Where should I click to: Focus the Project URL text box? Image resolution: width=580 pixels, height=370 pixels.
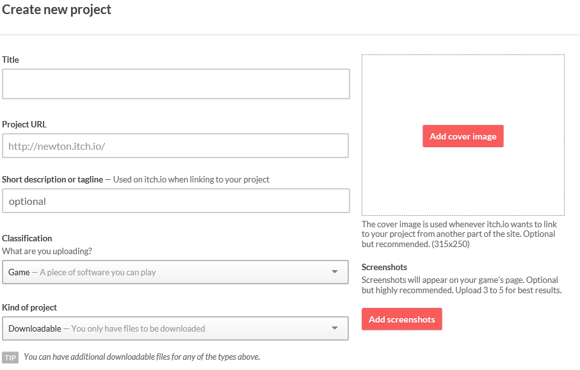point(175,146)
